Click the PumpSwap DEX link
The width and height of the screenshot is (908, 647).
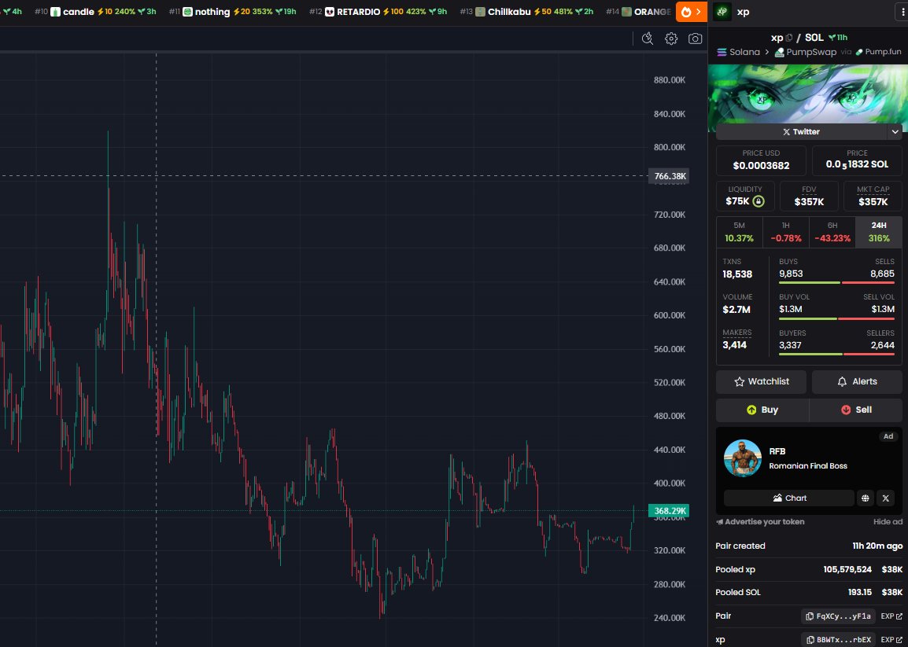(806, 52)
